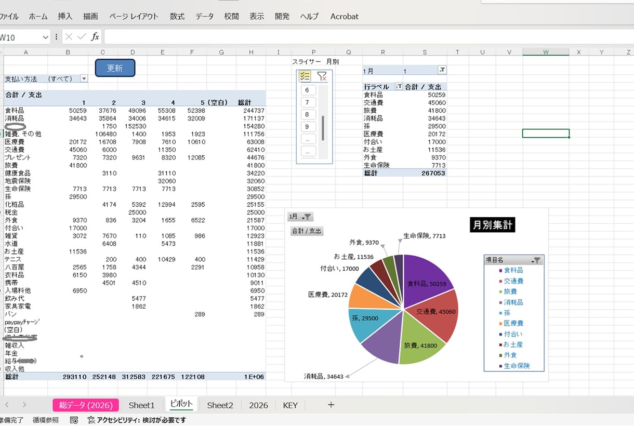Switch to the 2026 sheet tab

[x=258, y=405]
